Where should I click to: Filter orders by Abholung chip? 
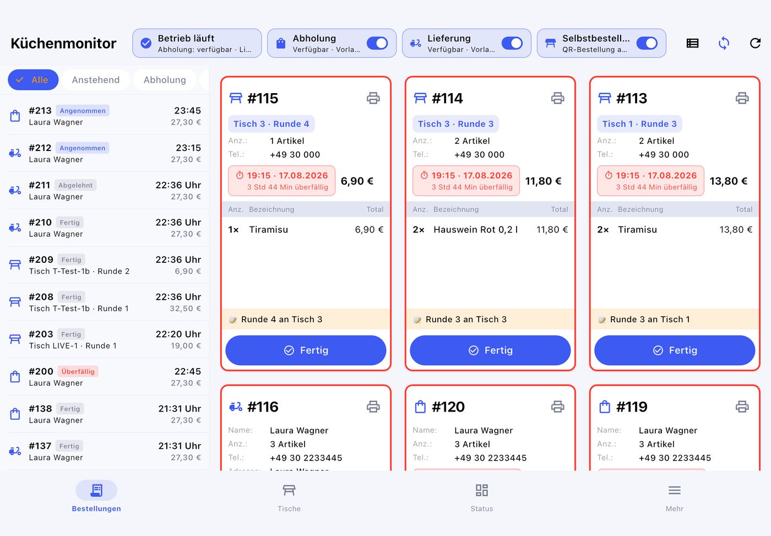click(165, 80)
